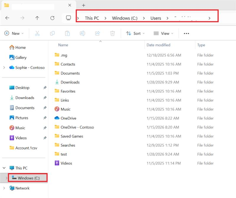
Task: Select the Documents folder in the file list
Action: 67,73
